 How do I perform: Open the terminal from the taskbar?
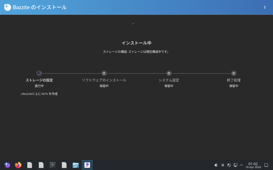[x=53, y=165]
